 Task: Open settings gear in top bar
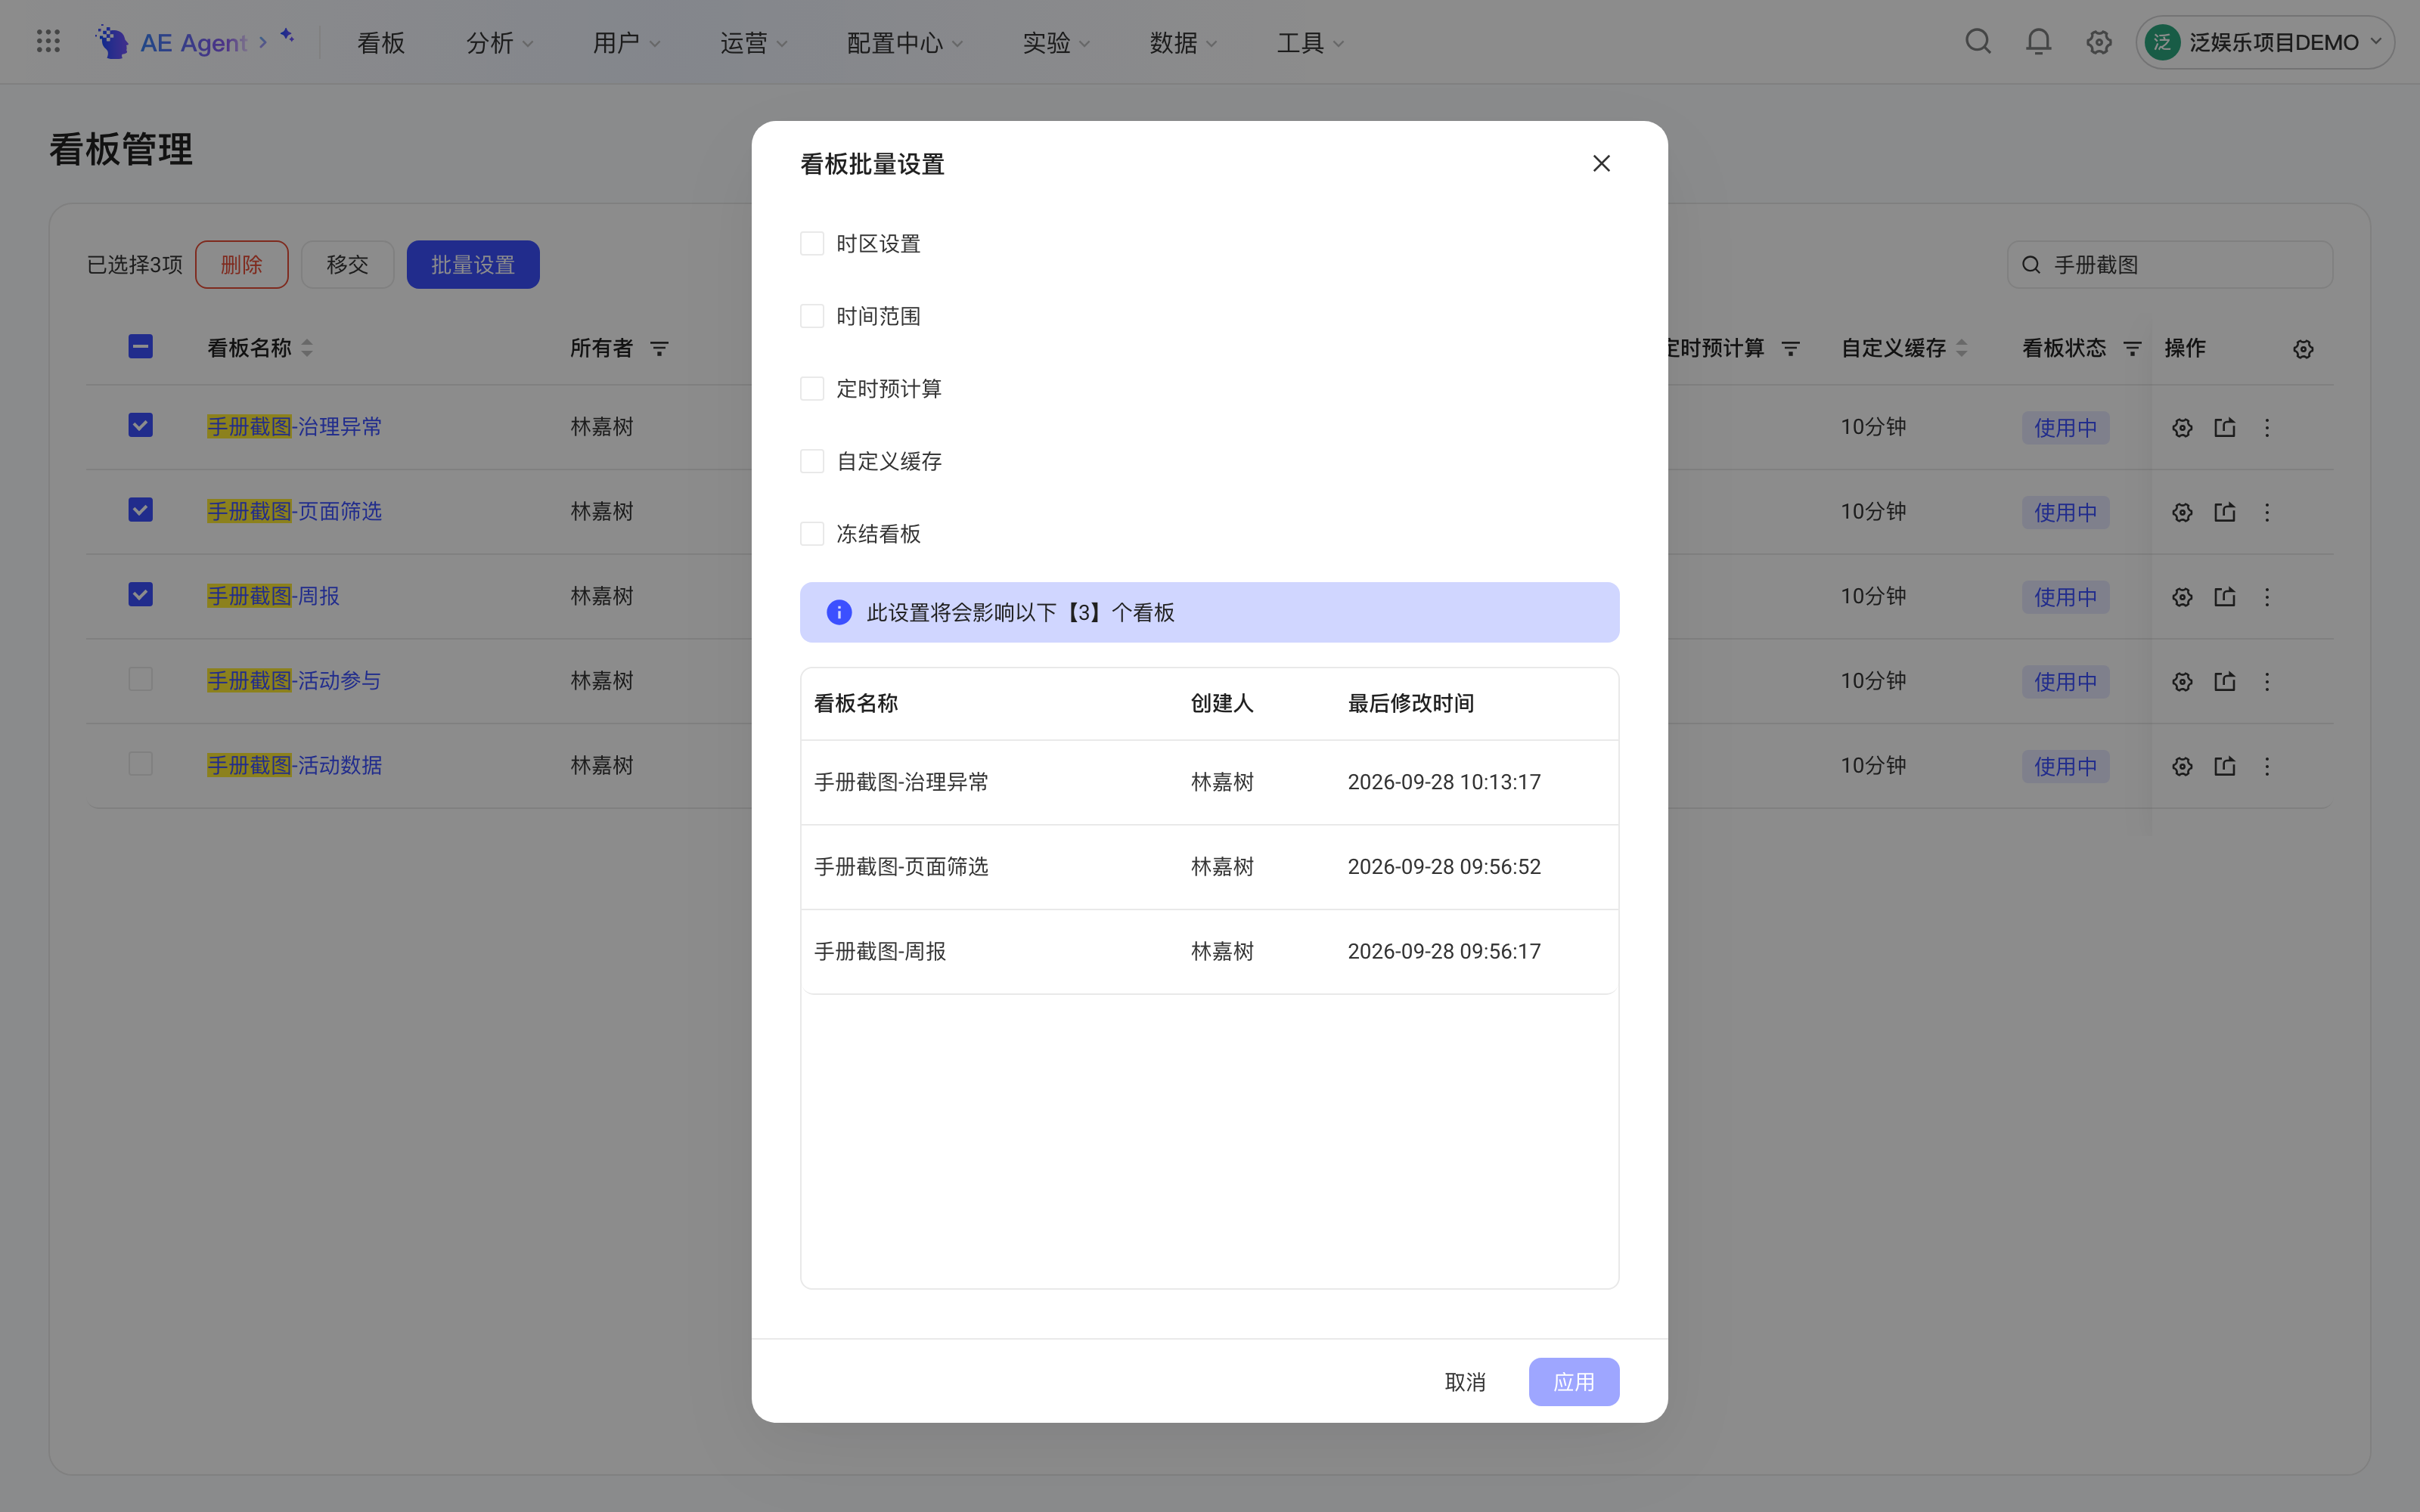point(2099,42)
